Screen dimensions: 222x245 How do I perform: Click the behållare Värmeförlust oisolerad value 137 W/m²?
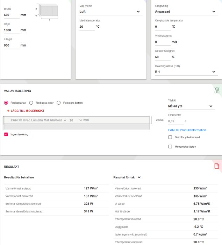tap(91, 196)
